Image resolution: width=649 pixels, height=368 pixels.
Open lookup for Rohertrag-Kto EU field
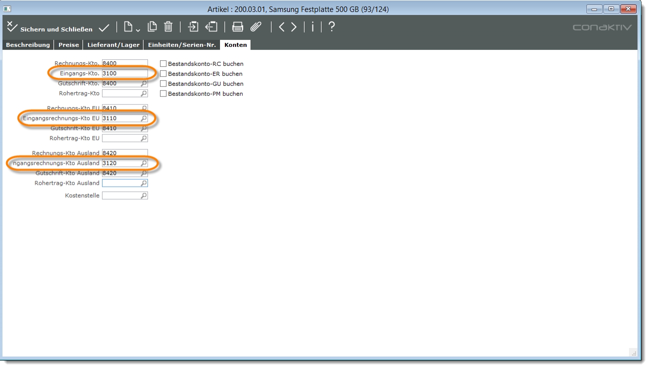click(144, 138)
